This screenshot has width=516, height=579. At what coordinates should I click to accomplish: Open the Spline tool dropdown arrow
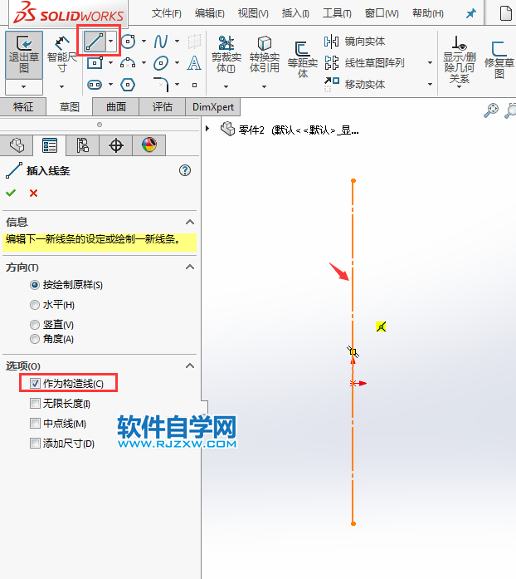(x=177, y=42)
